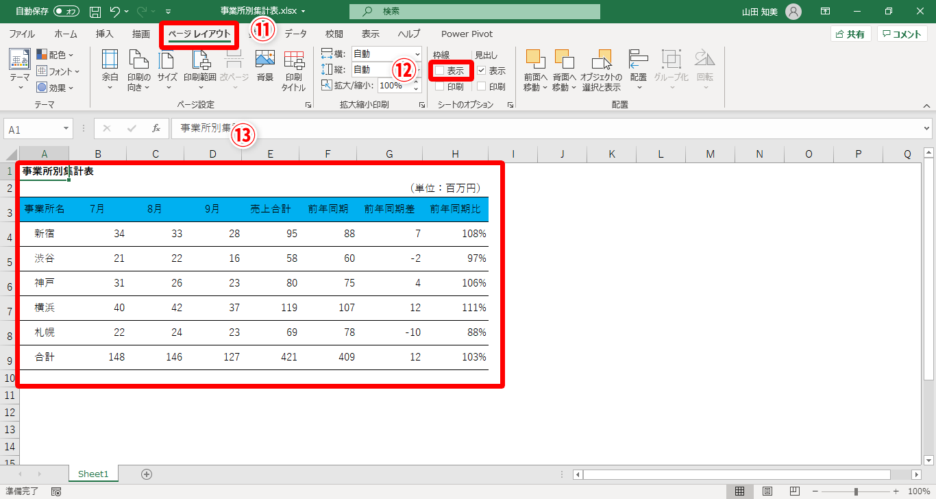Select the Sheet1 tab
The width and height of the screenshot is (936, 499).
[x=93, y=474]
